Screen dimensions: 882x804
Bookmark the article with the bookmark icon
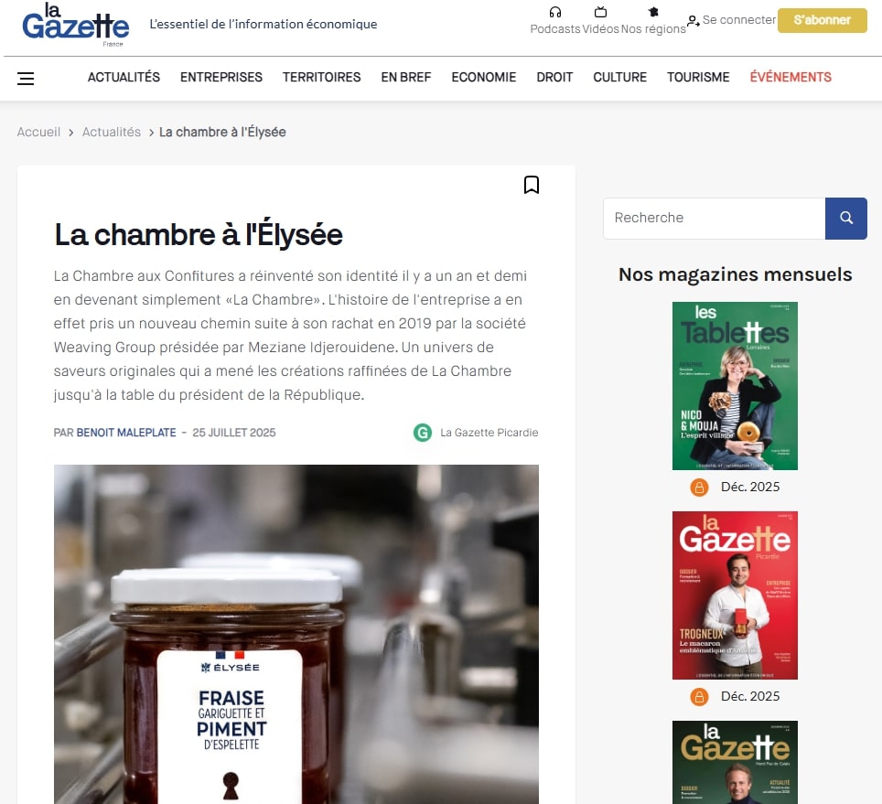click(531, 185)
